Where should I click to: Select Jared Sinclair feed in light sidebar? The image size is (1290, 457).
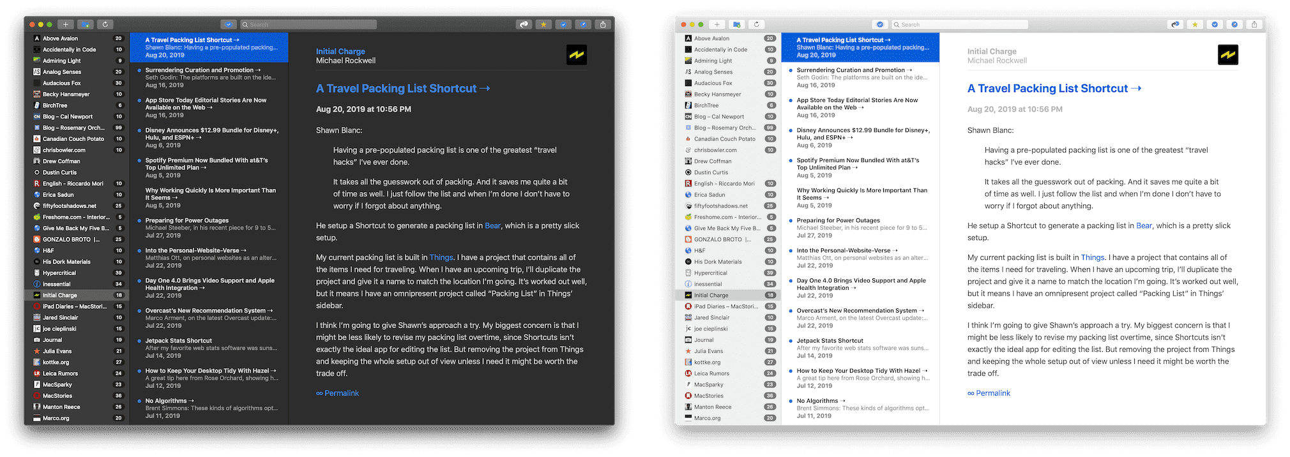pos(728,317)
